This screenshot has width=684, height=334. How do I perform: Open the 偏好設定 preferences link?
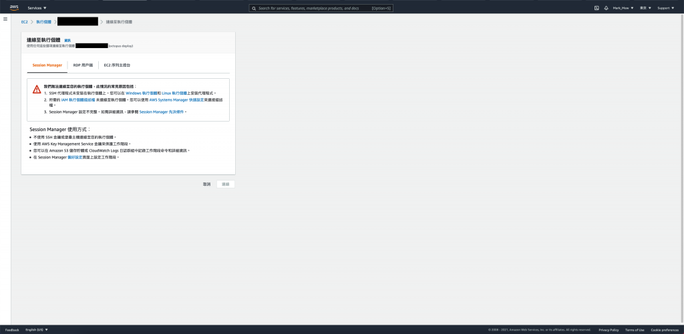(75, 157)
